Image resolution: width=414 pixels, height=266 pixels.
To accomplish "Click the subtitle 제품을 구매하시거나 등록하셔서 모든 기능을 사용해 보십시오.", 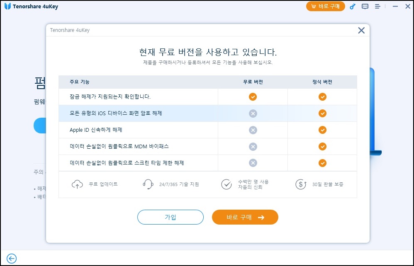I will (x=208, y=63).
